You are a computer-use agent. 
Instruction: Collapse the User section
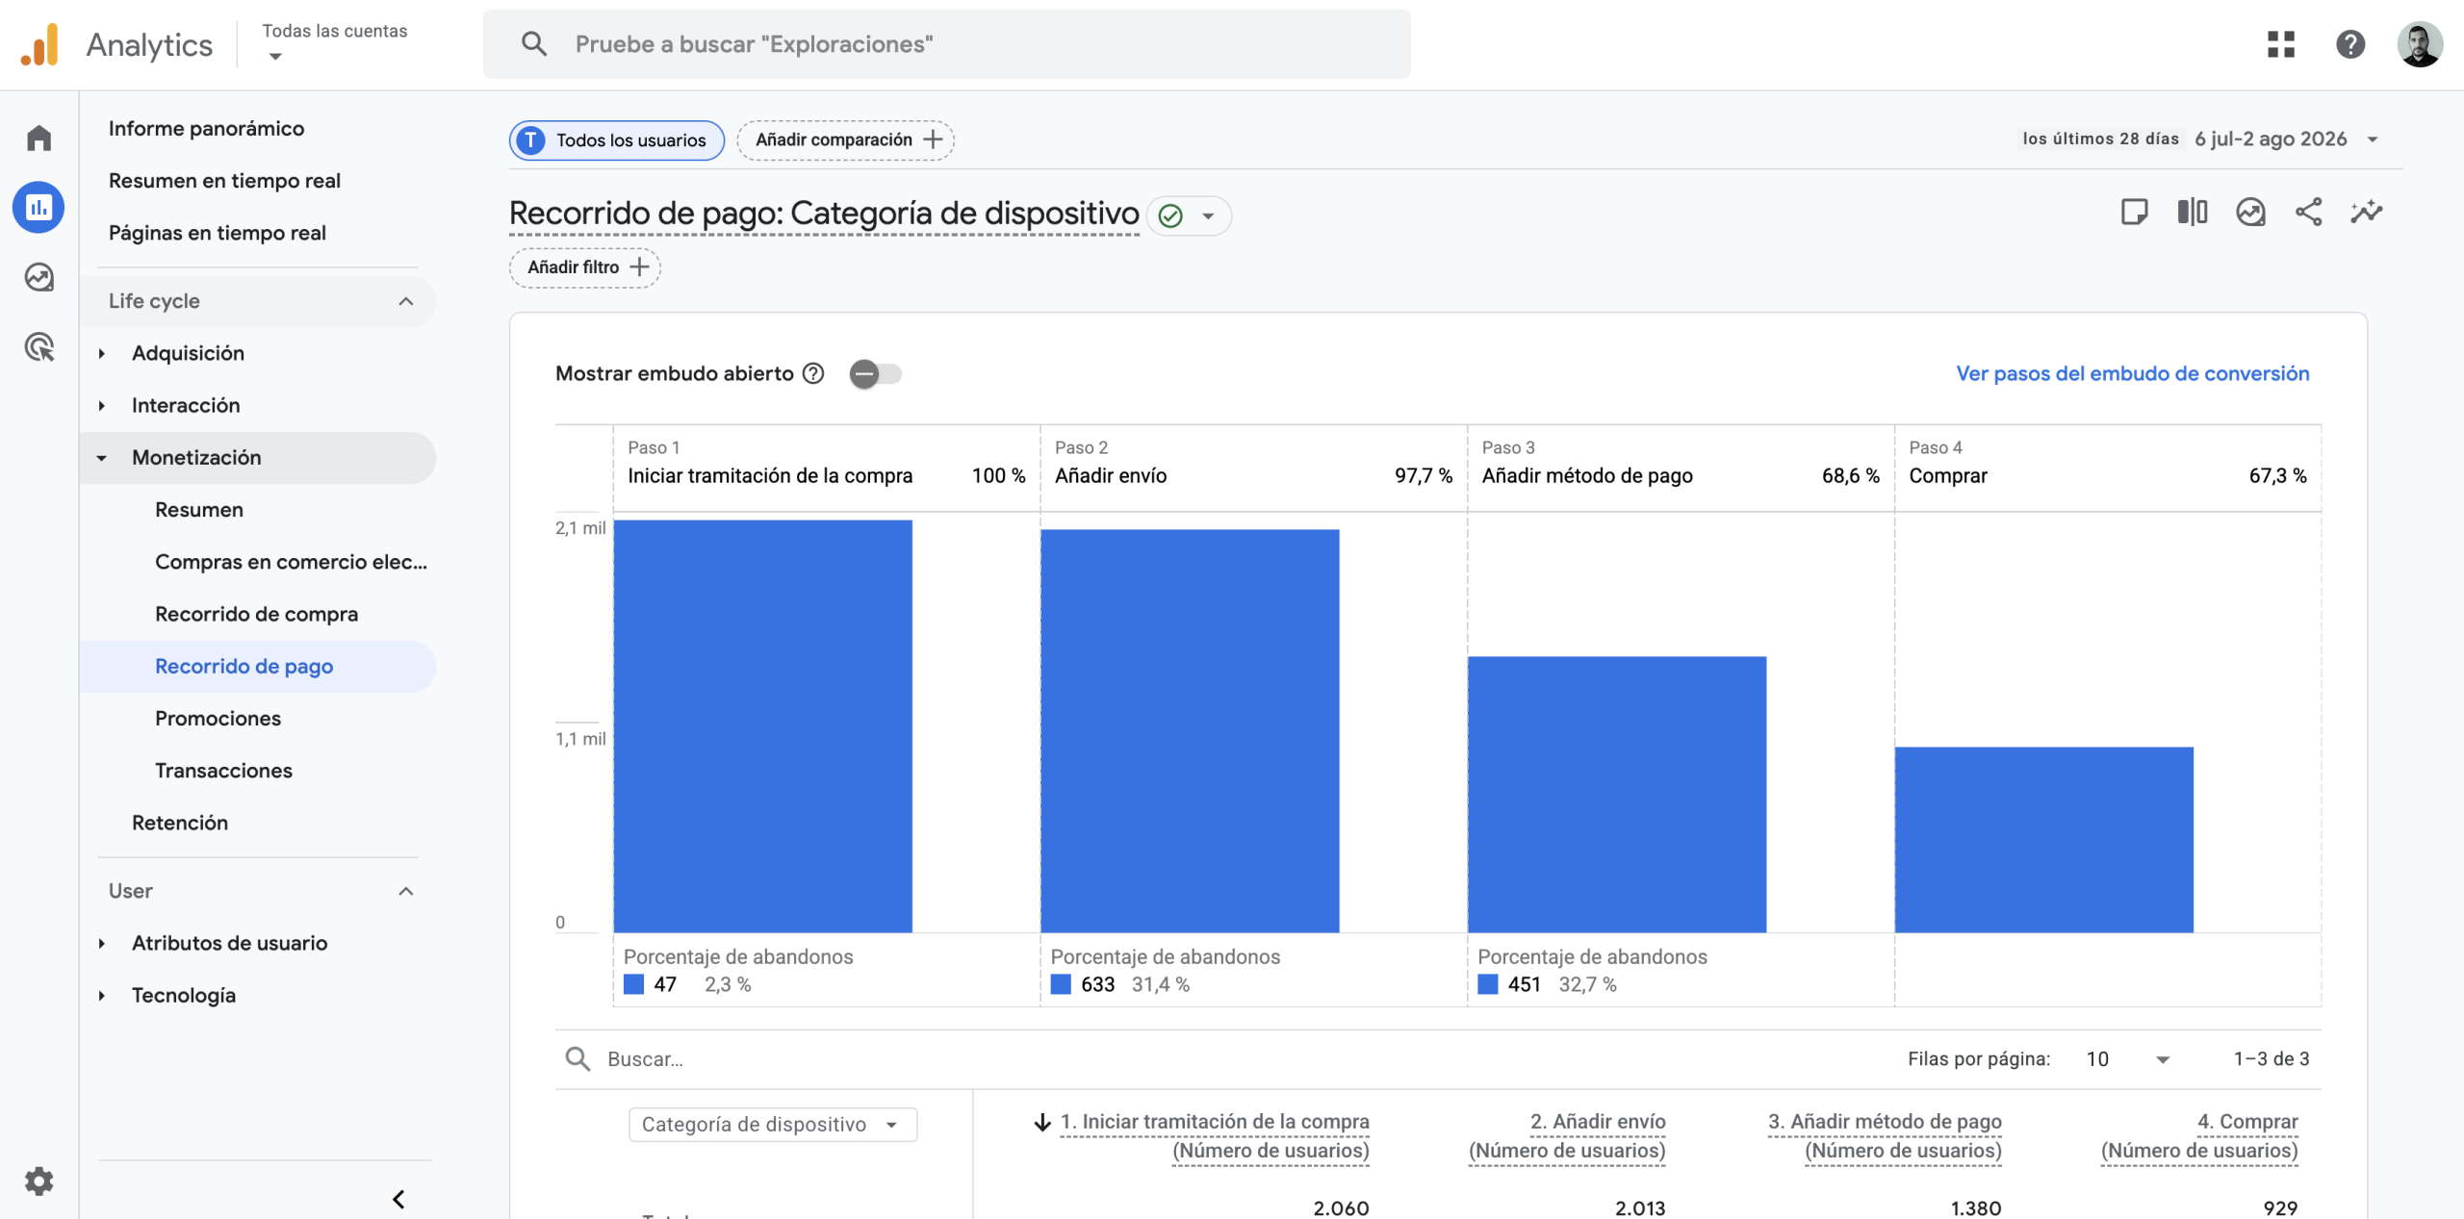[x=405, y=891]
